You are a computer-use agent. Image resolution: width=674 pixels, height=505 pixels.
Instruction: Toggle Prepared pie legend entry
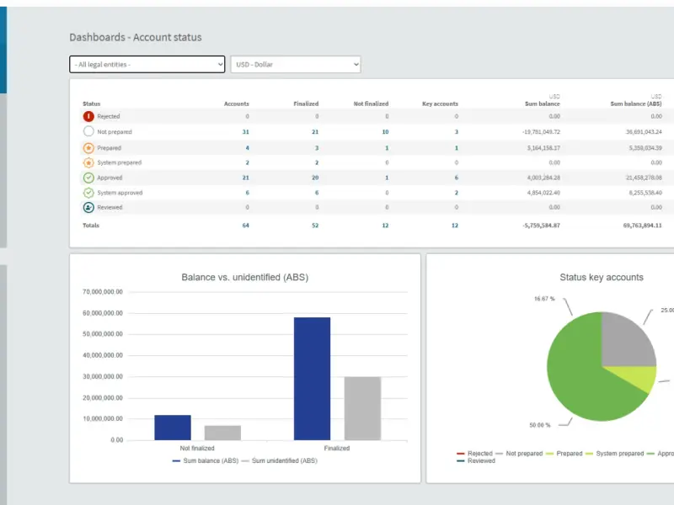coord(564,454)
